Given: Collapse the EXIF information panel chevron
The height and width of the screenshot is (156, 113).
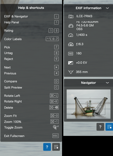Looking at the screenshot, I should (x=107, y=8).
